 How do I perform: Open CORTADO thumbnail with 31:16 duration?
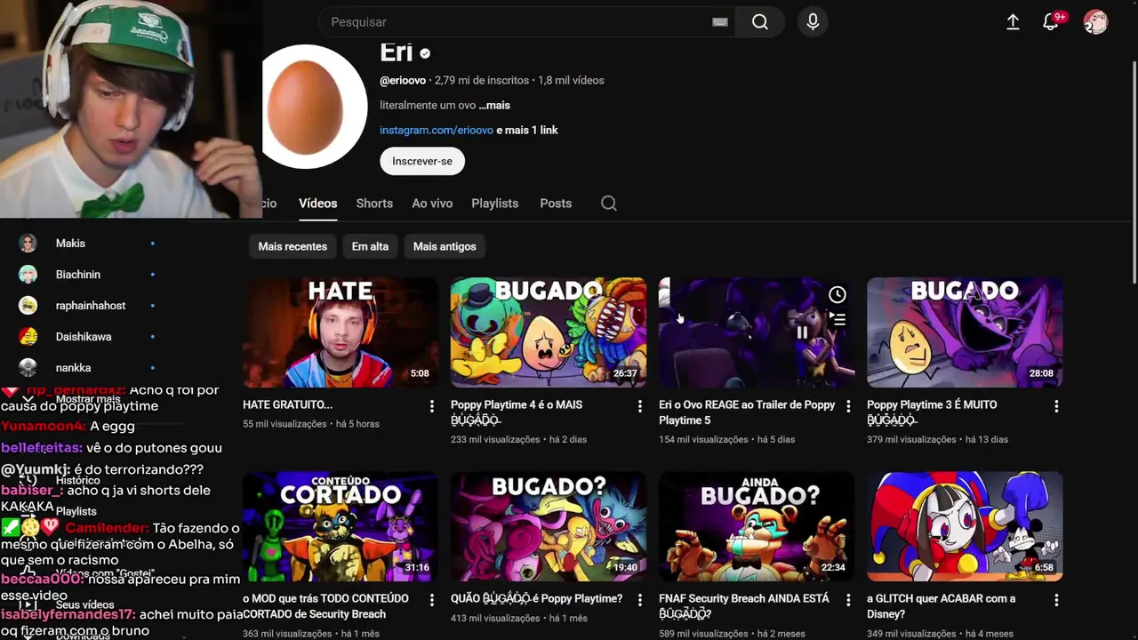pos(340,526)
